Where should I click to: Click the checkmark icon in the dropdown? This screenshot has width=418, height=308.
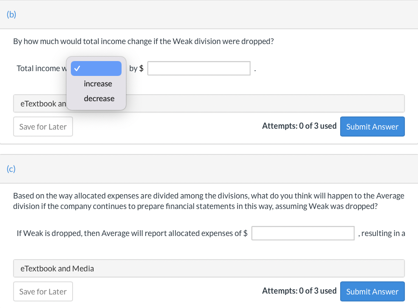pos(77,68)
